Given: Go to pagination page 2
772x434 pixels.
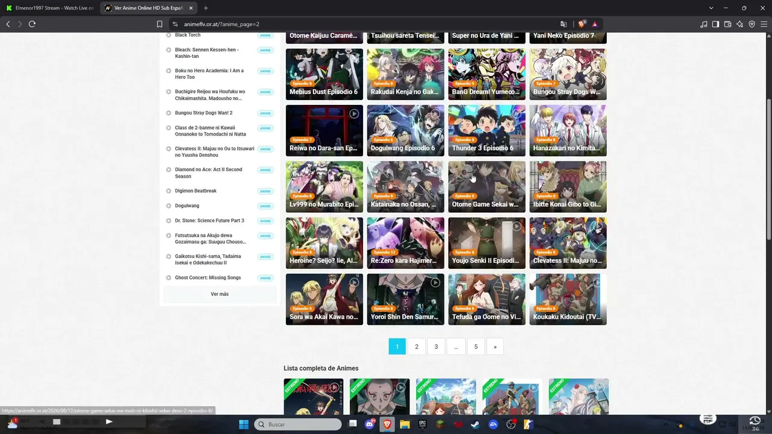Looking at the screenshot, I should coord(417,347).
